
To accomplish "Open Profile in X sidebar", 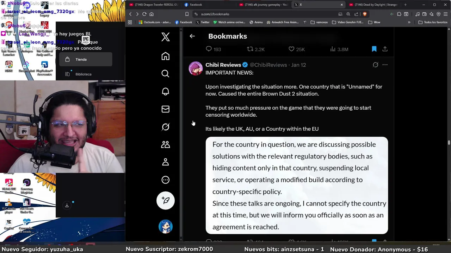I will click(165, 162).
